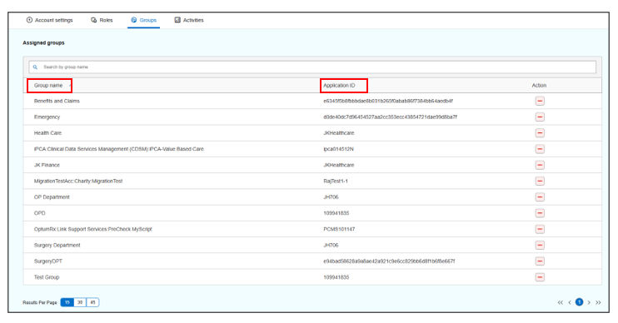
Task: Go to the next page
Action: coord(589,302)
